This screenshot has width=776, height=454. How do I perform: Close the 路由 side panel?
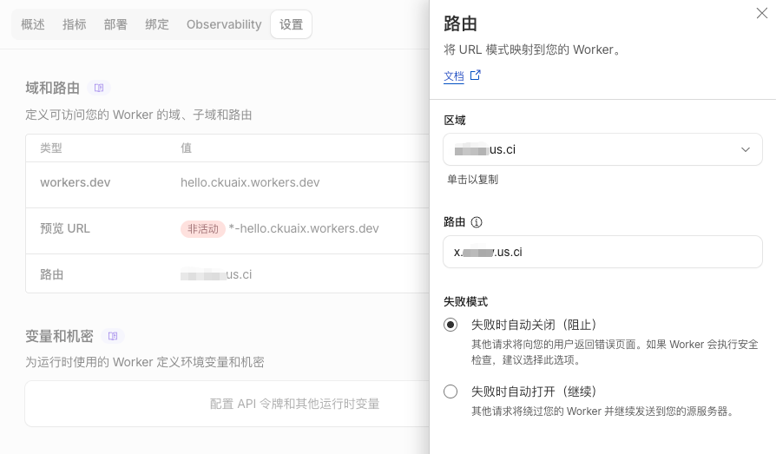(761, 12)
